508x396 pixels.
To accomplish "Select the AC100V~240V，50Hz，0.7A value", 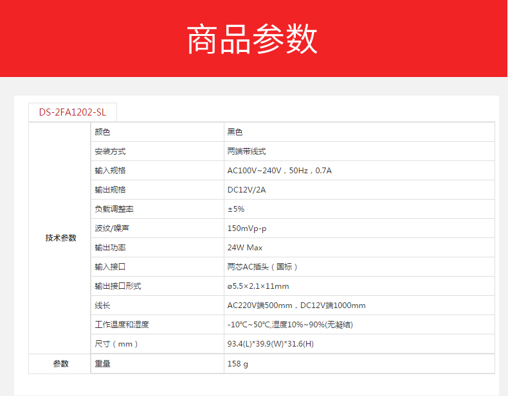I will [x=280, y=170].
